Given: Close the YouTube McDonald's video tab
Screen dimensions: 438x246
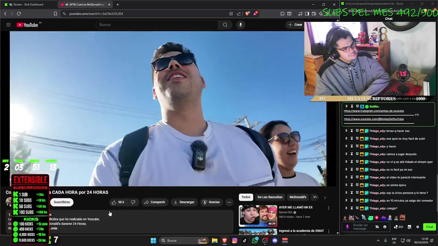Looking at the screenshot, I should (109, 4).
